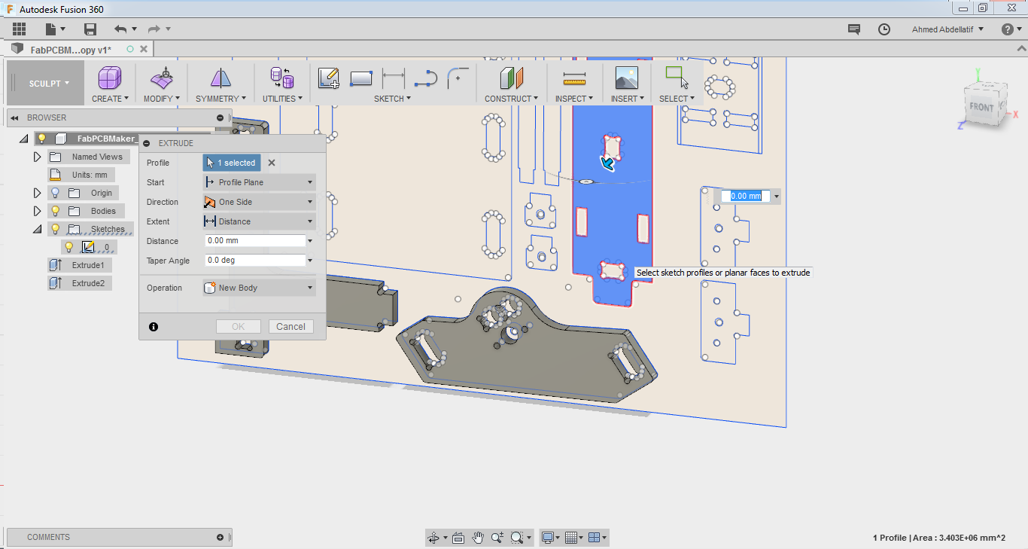Click the Symmetry mirror icon

221,78
